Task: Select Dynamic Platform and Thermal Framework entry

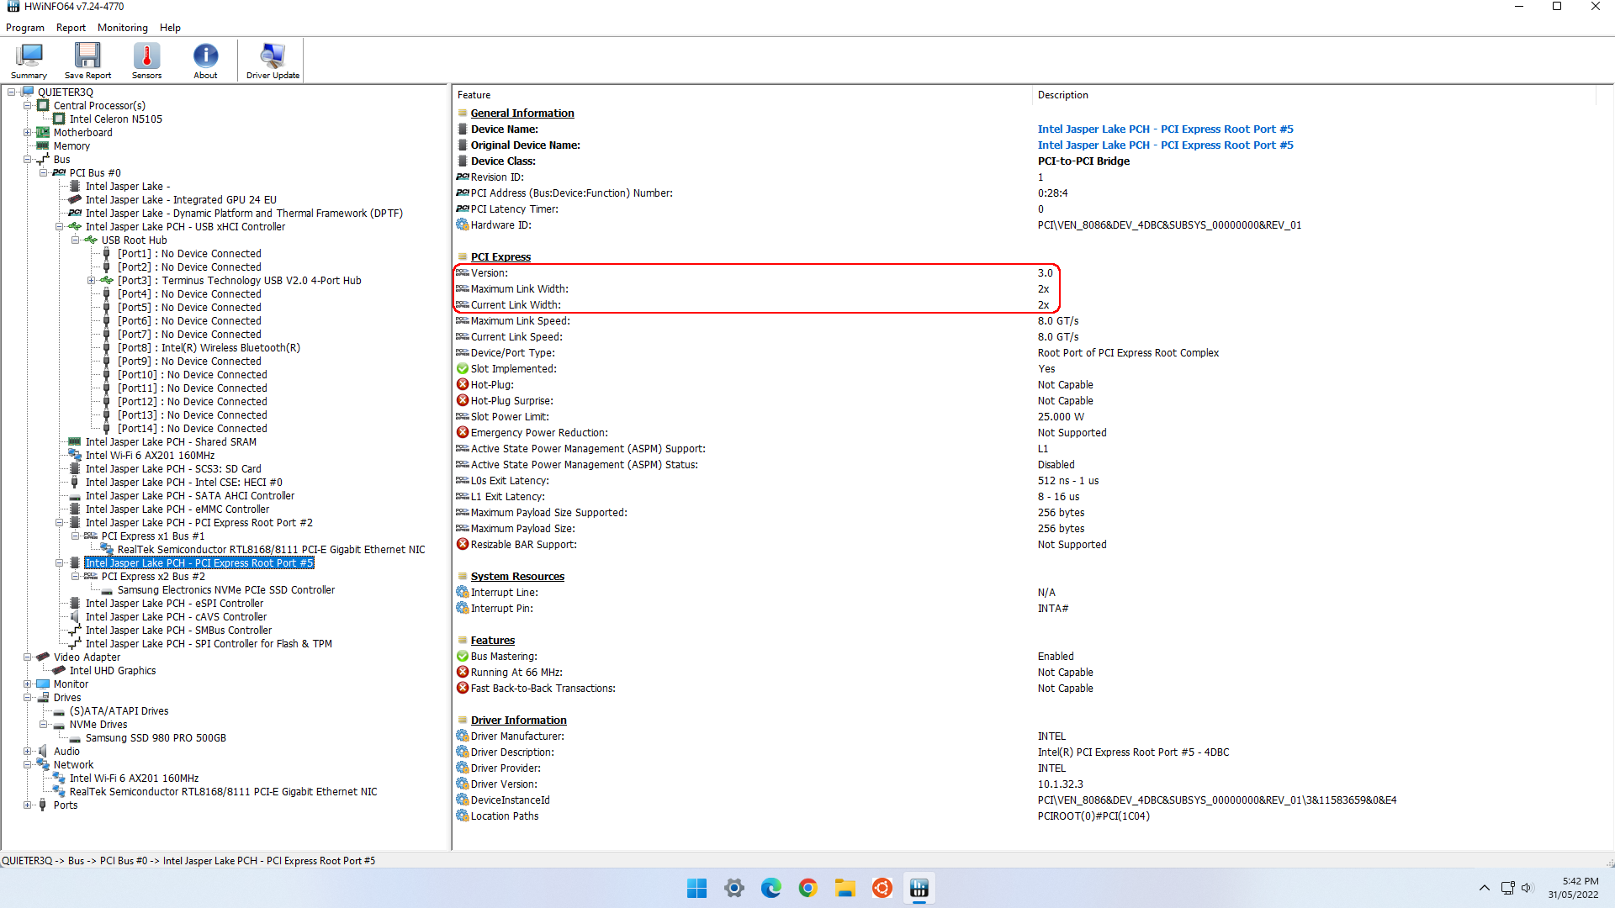Action: coord(244,214)
